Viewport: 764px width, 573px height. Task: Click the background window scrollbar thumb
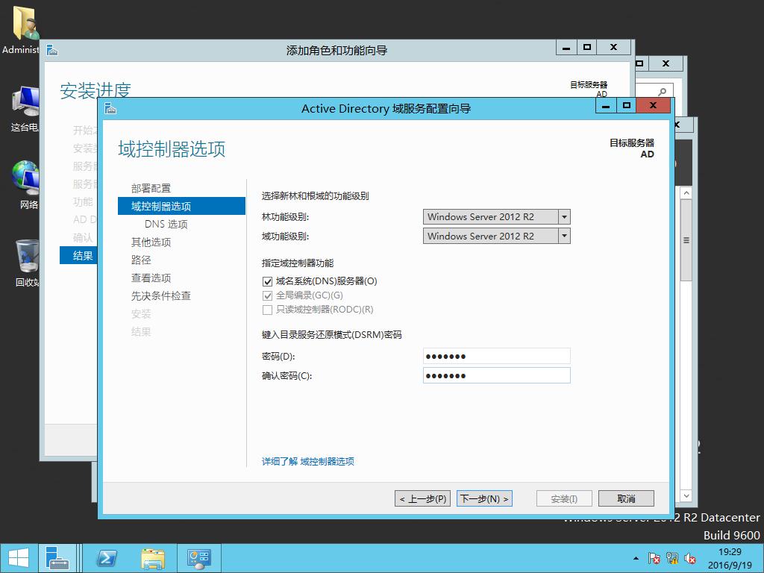(686, 240)
